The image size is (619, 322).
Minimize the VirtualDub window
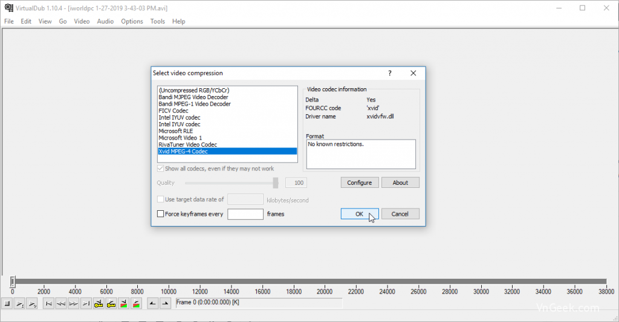[x=559, y=8]
